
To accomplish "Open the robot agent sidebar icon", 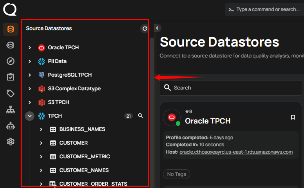I will [11, 126].
